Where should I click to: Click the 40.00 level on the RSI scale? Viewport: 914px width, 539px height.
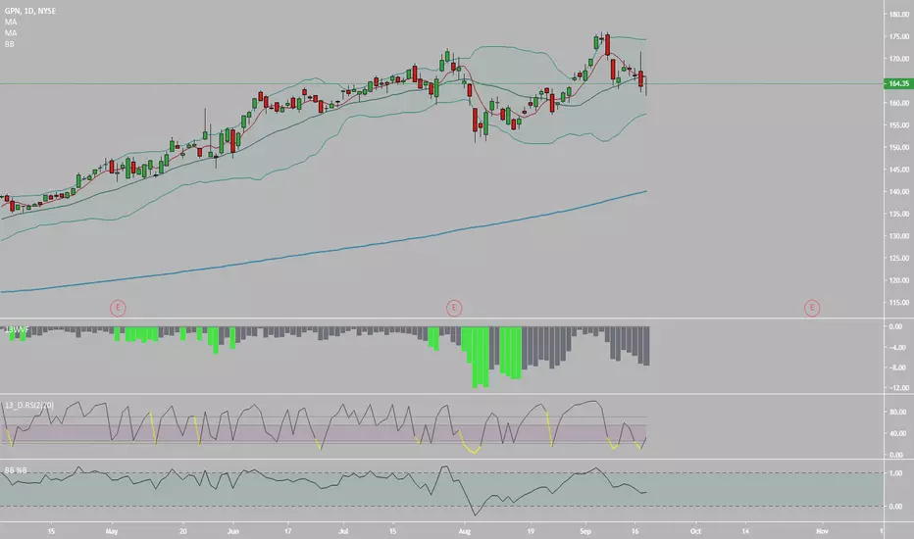tap(897, 433)
